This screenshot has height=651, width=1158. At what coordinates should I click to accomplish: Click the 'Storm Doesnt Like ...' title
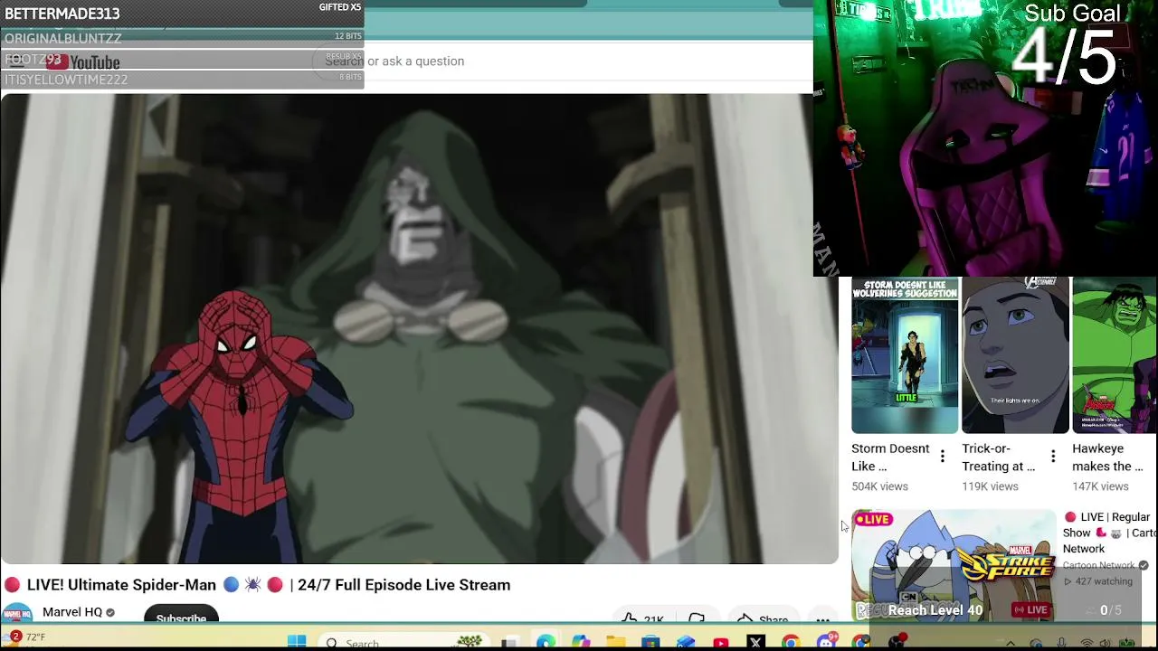coord(890,458)
